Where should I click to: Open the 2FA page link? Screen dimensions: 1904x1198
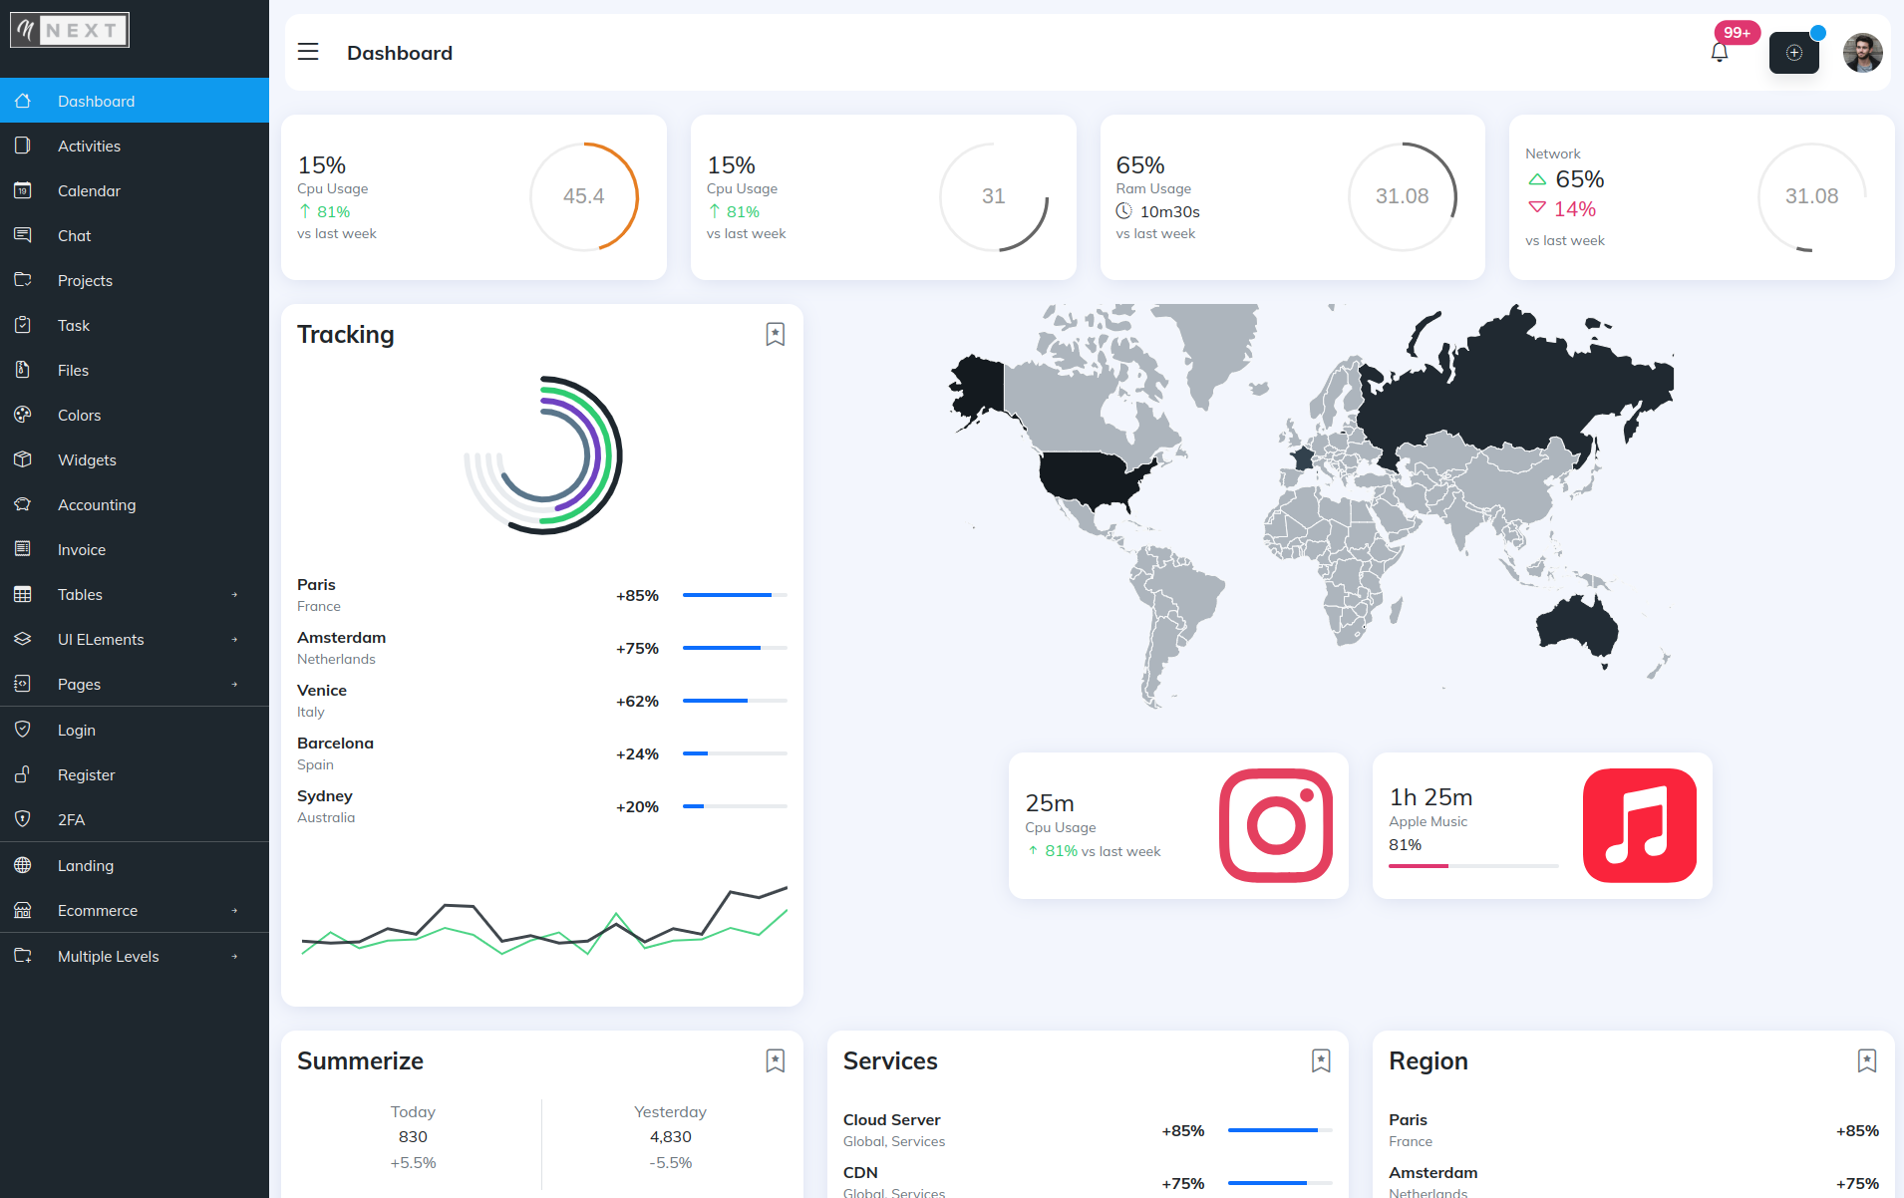click(135, 819)
